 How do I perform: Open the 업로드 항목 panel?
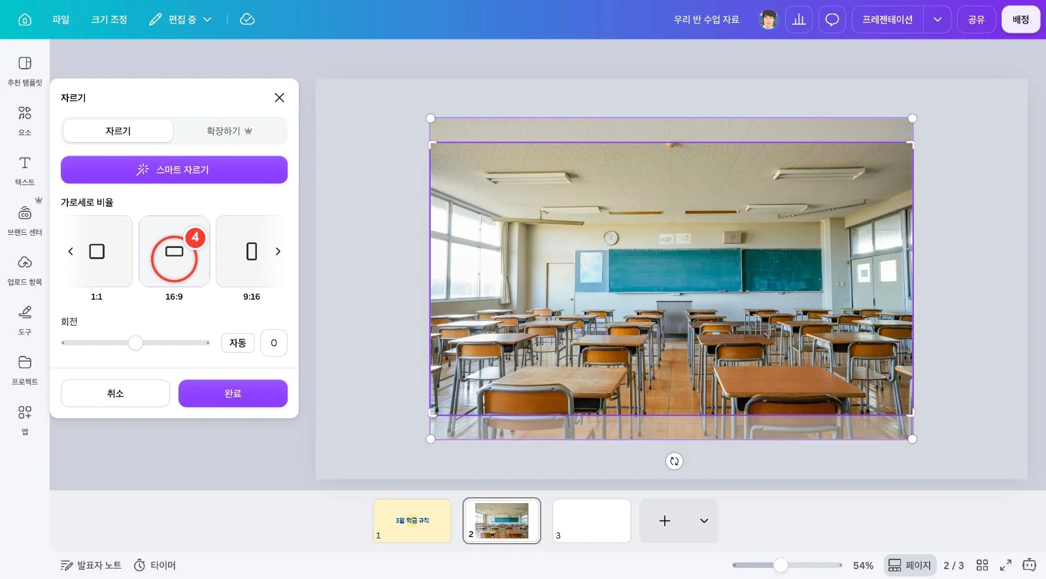(x=25, y=270)
